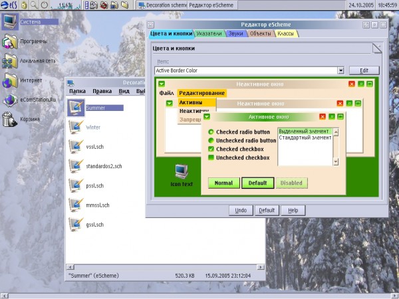Open the Система desktop icon

(9, 22)
